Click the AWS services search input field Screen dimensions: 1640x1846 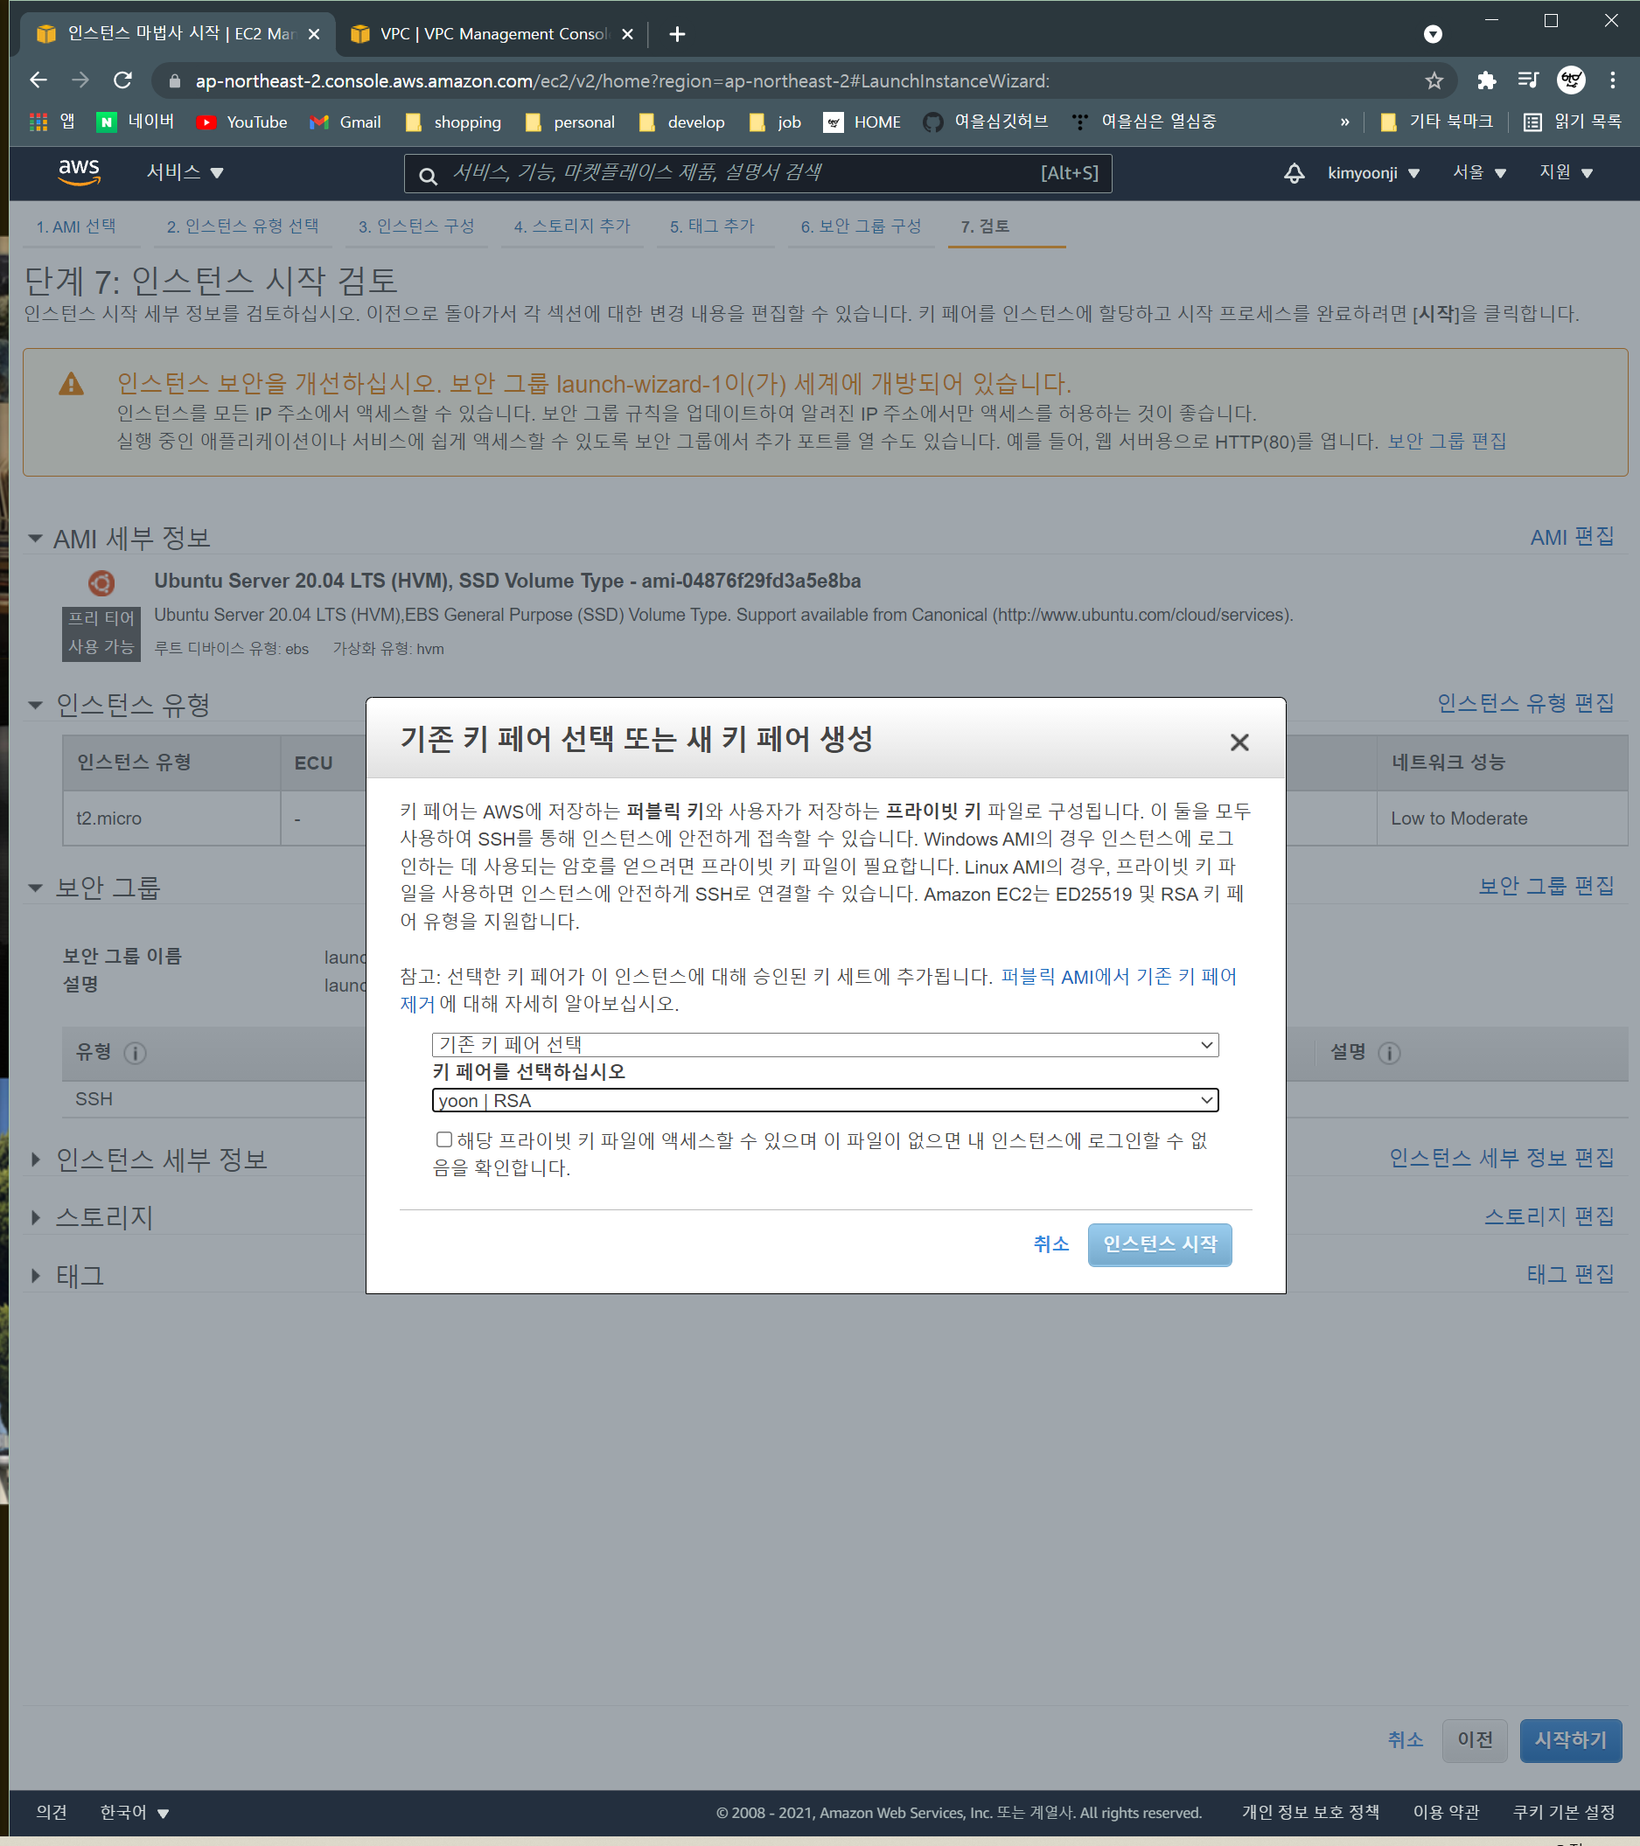point(757,173)
